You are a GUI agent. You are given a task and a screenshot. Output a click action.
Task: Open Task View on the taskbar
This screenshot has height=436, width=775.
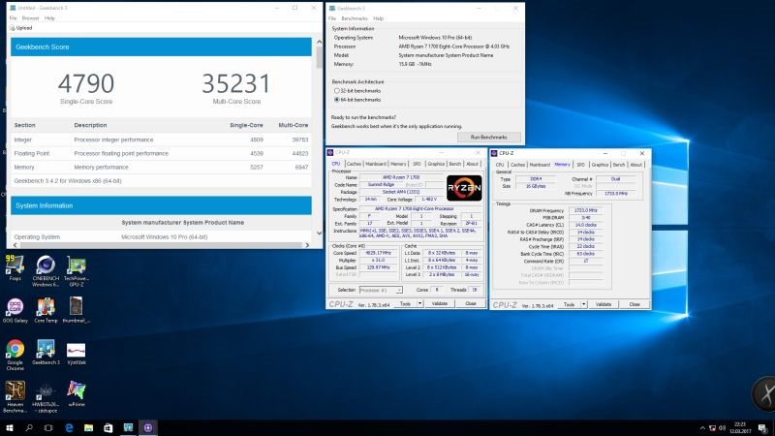pyautogui.click(x=48, y=427)
